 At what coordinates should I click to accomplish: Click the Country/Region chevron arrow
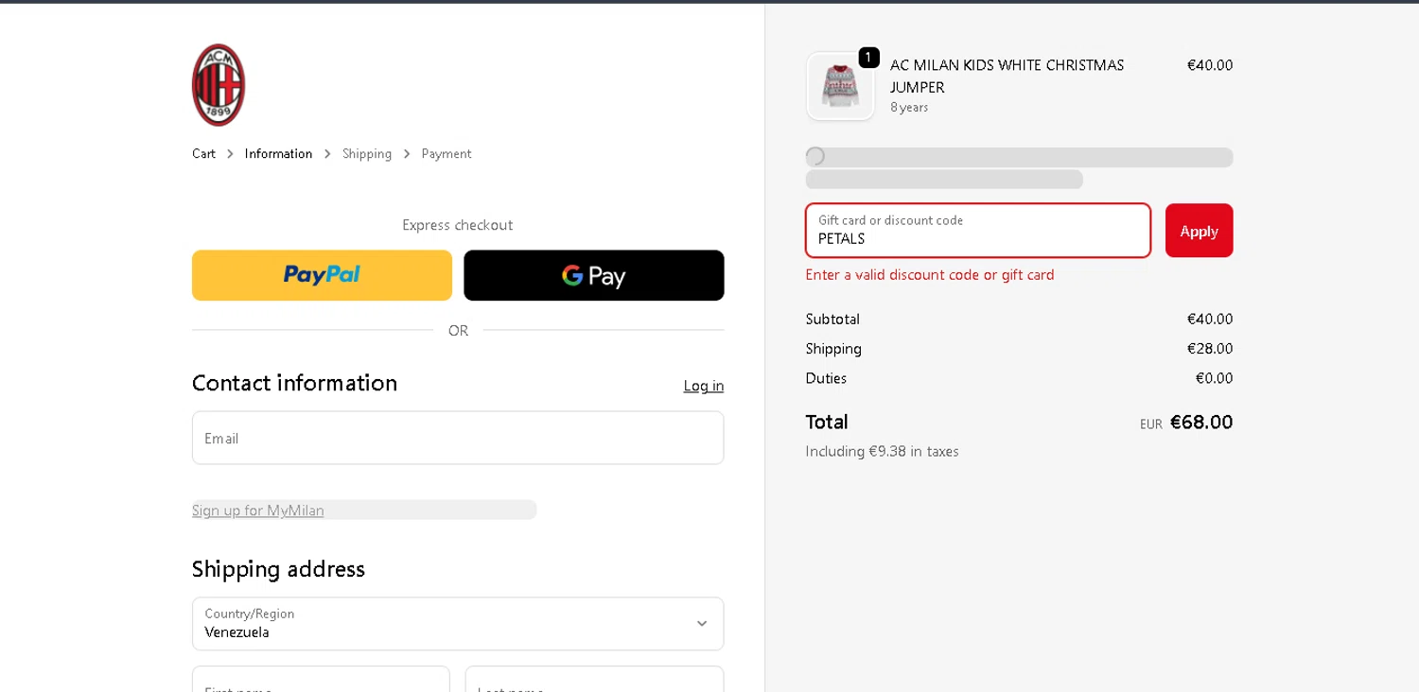[702, 624]
